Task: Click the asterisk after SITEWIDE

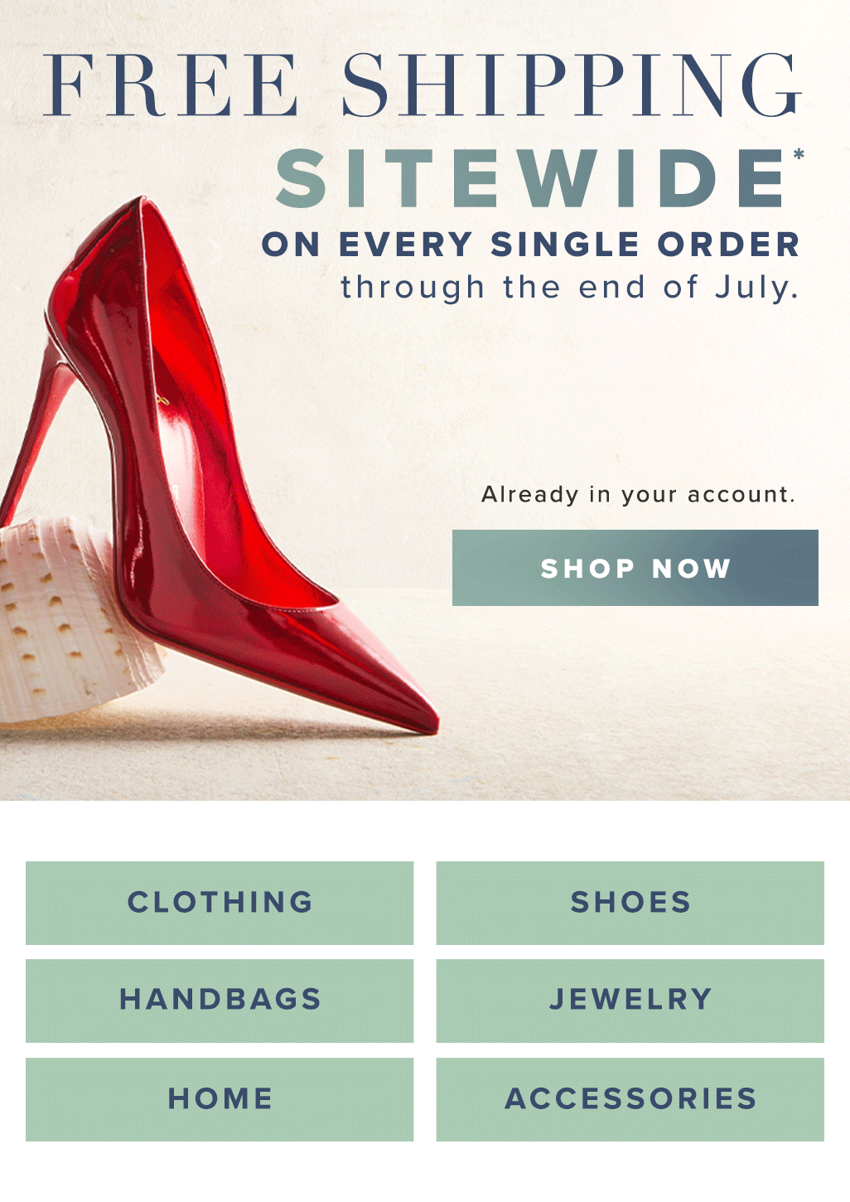Action: pos(799,154)
